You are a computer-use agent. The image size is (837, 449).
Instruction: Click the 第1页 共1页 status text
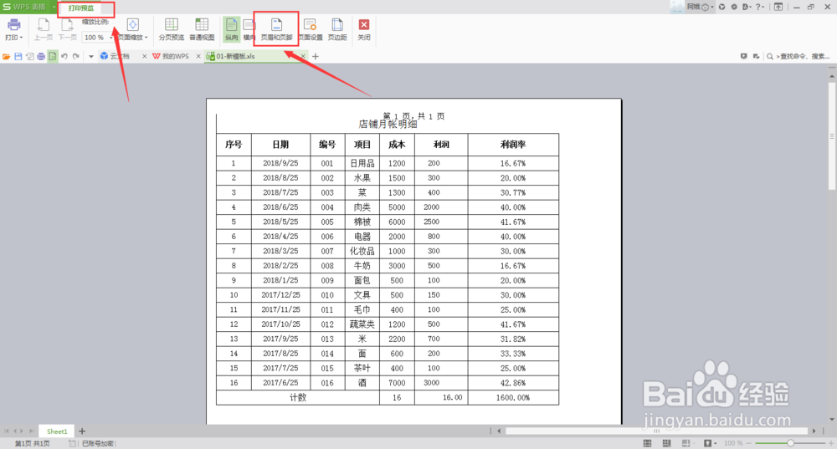32,444
